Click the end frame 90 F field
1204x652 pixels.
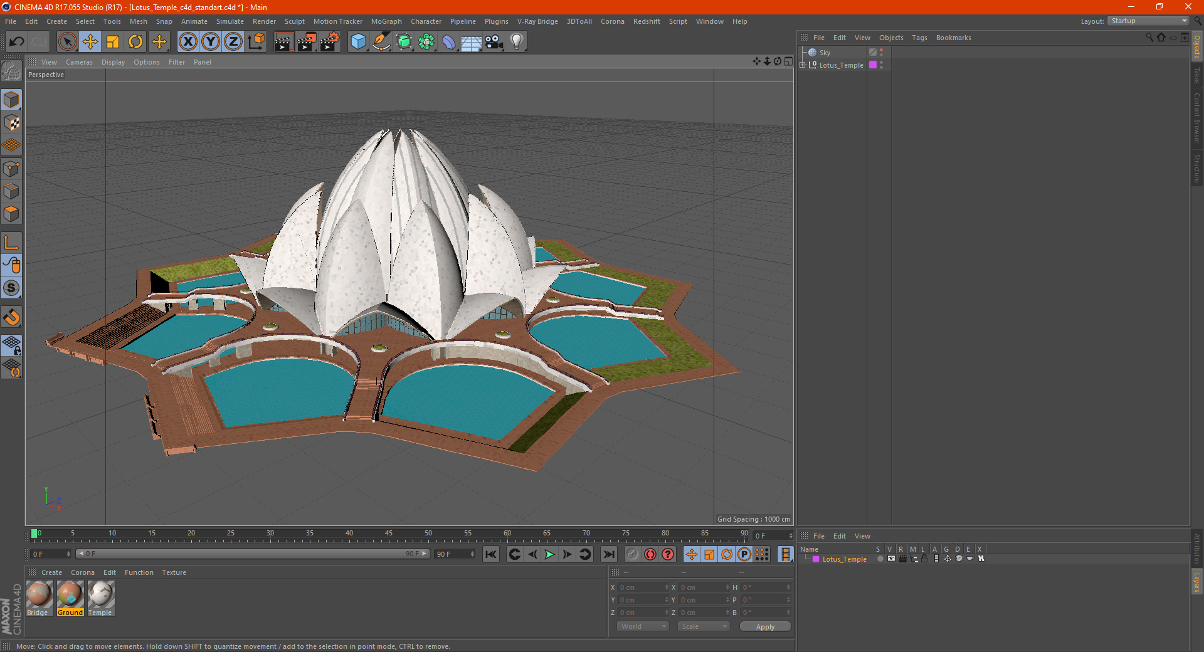point(455,554)
